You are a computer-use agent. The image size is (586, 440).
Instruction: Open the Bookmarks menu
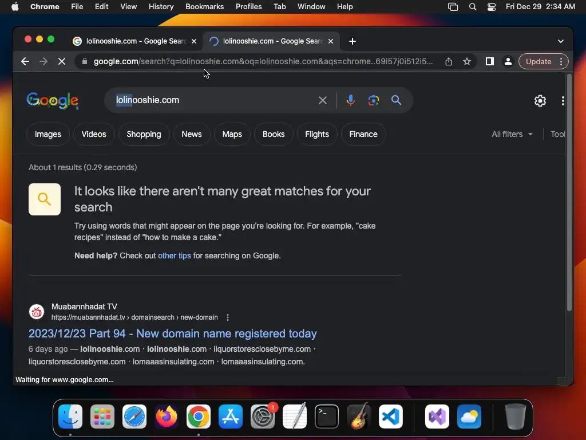204,7
